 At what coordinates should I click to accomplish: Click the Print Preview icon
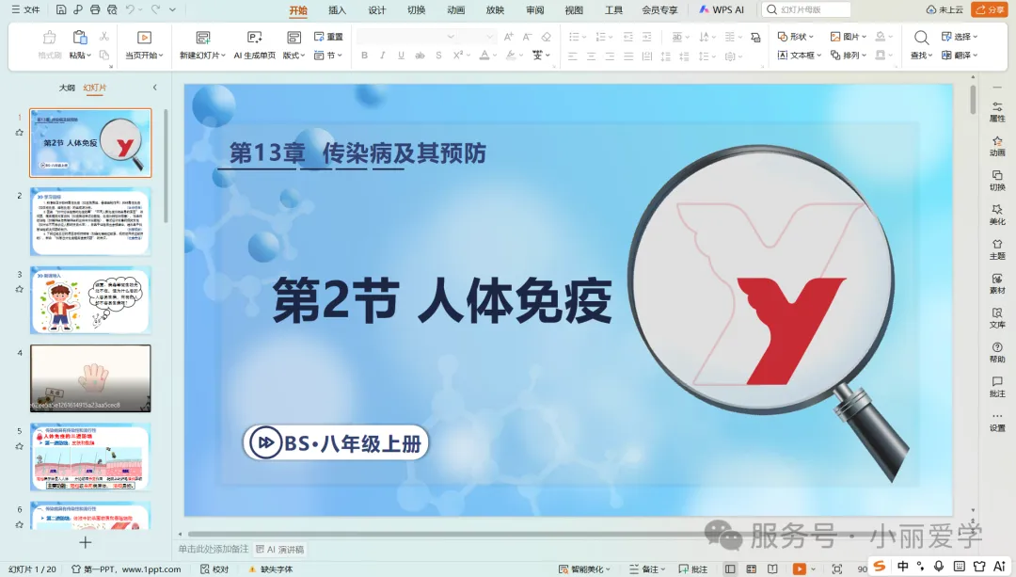click(112, 9)
